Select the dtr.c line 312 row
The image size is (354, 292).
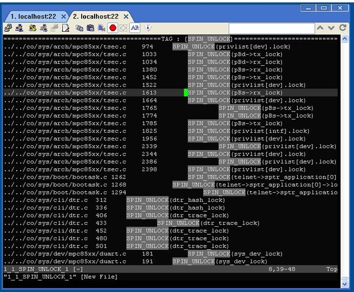(170, 200)
